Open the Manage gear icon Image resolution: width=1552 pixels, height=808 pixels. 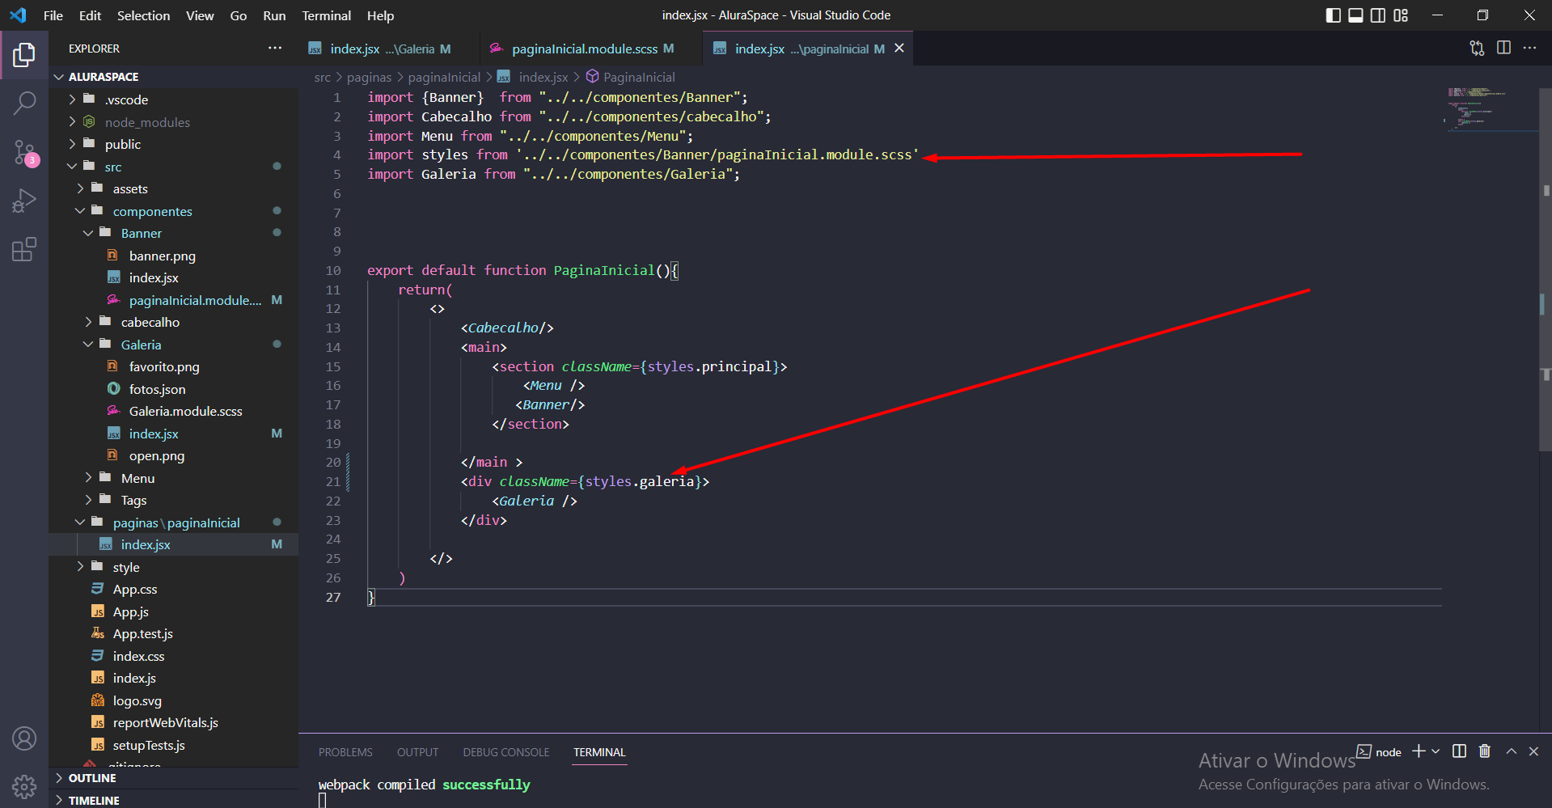pyautogui.click(x=24, y=786)
